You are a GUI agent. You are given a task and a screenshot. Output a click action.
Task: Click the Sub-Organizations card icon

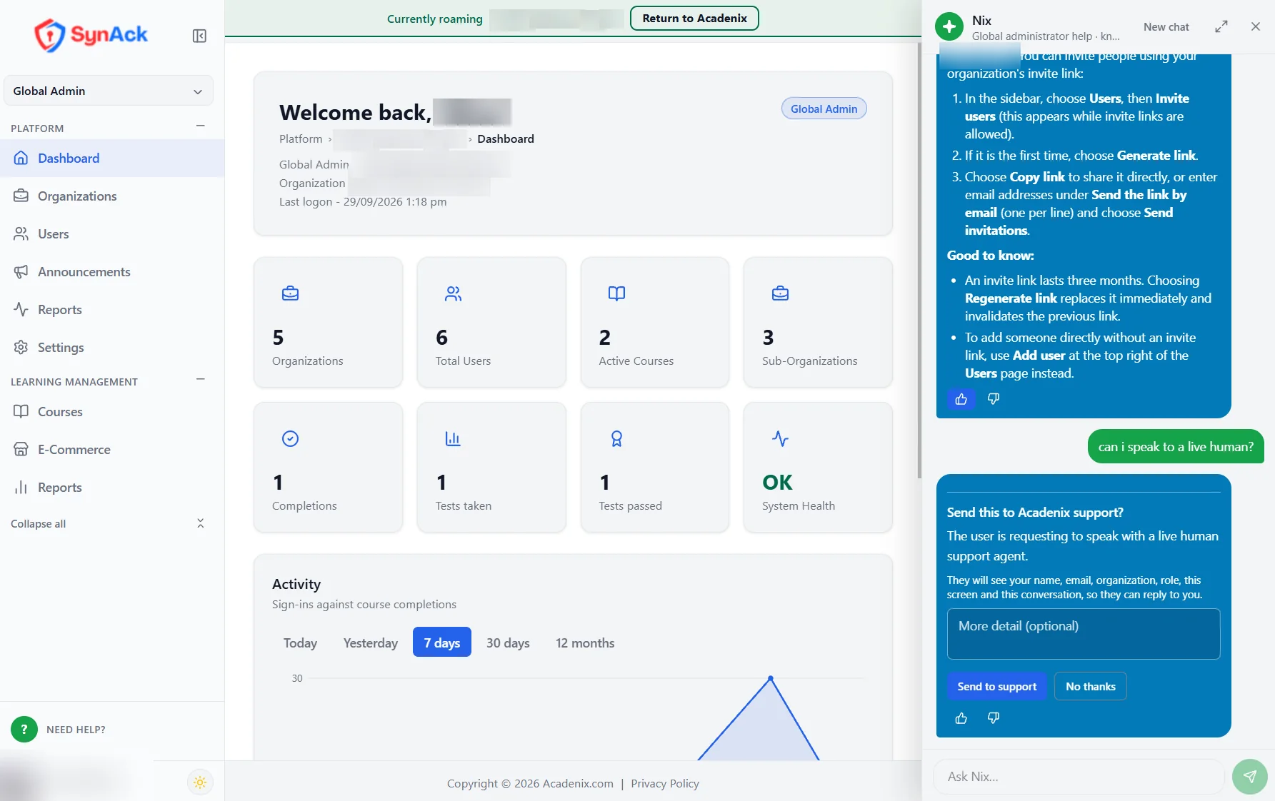pyautogui.click(x=780, y=293)
